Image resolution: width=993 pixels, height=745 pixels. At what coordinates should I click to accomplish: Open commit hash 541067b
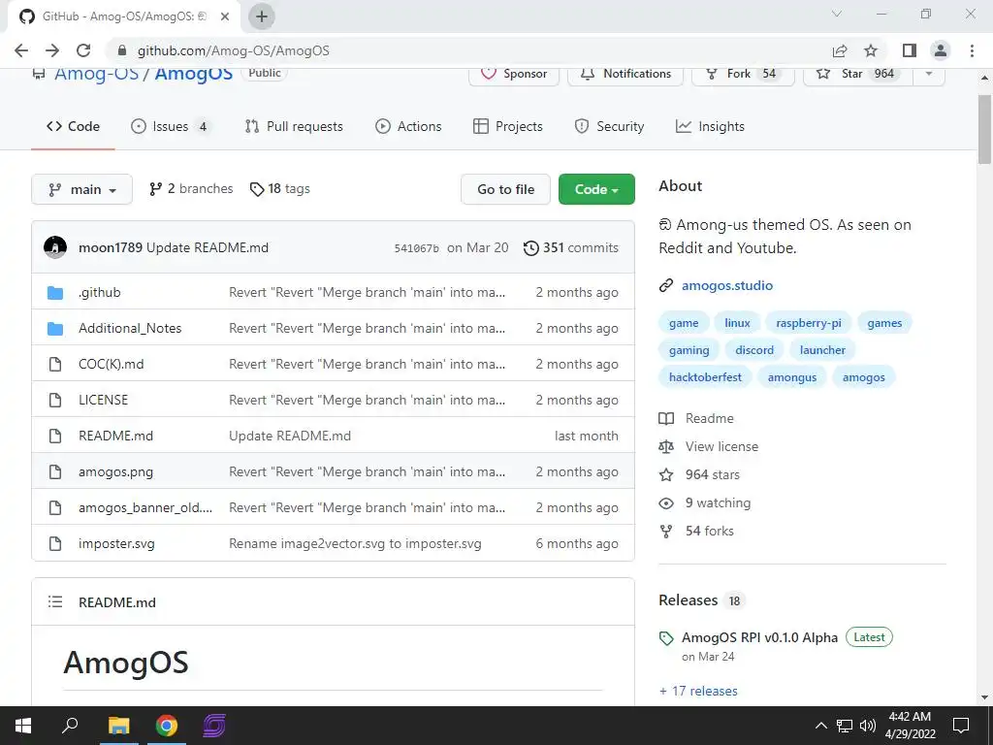tap(416, 248)
